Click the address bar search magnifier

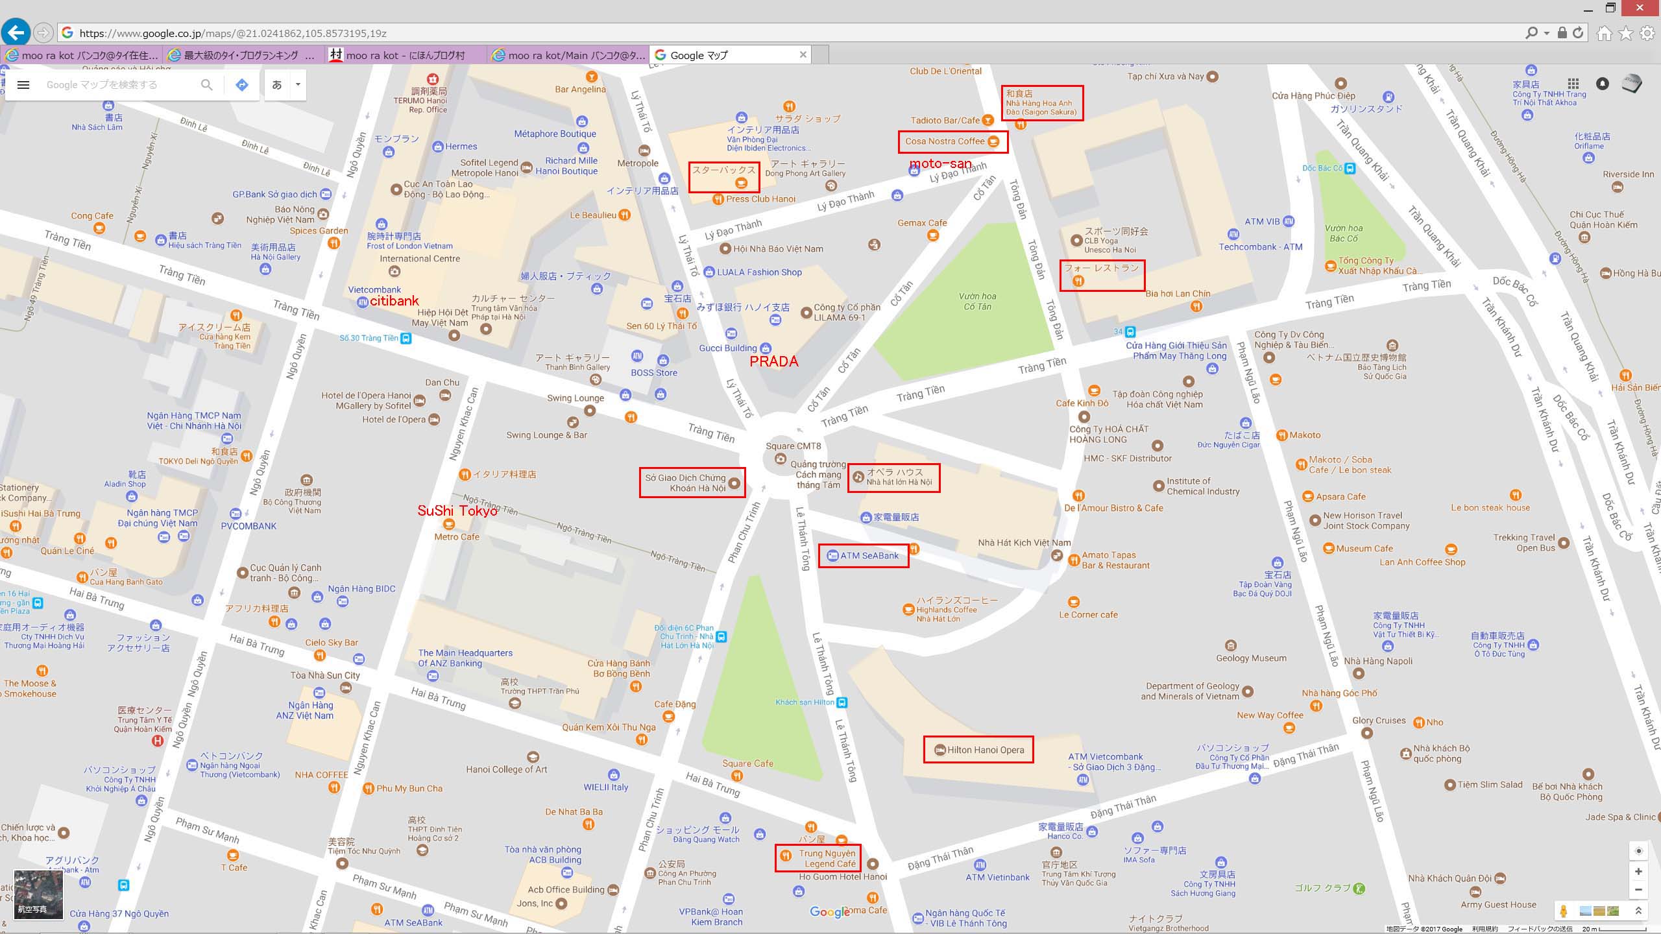coord(1531,32)
